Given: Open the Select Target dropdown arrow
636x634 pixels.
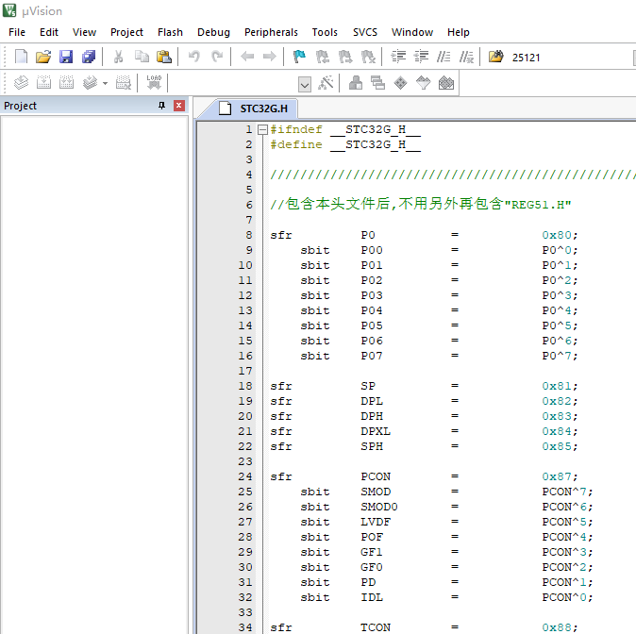Looking at the screenshot, I should (304, 84).
